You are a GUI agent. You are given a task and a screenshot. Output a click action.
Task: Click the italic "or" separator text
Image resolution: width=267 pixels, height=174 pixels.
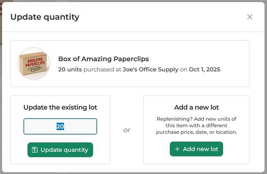(x=127, y=130)
